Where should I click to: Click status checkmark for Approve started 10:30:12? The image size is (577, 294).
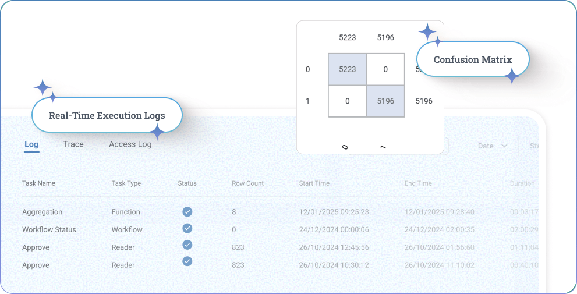187,261
